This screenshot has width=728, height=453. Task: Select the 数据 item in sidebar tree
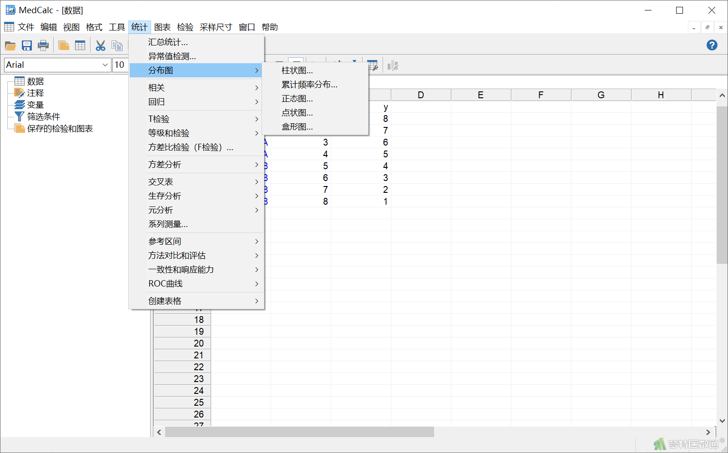35,81
